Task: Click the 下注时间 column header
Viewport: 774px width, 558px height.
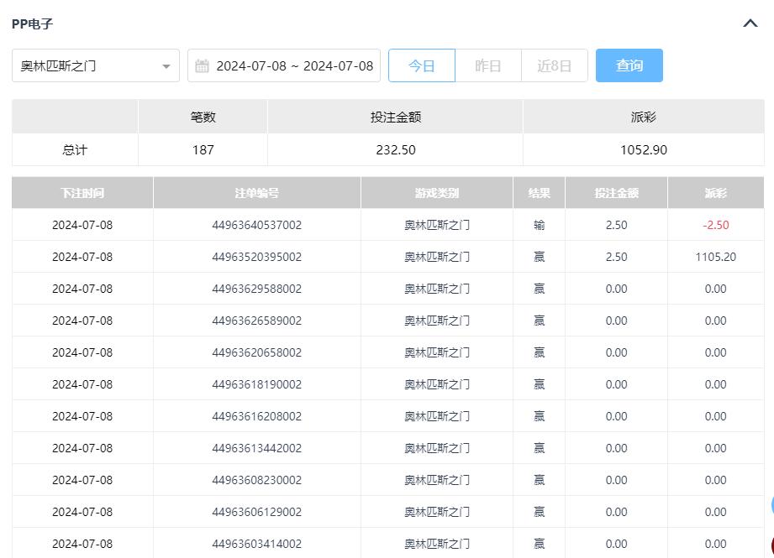Action: pos(82,193)
